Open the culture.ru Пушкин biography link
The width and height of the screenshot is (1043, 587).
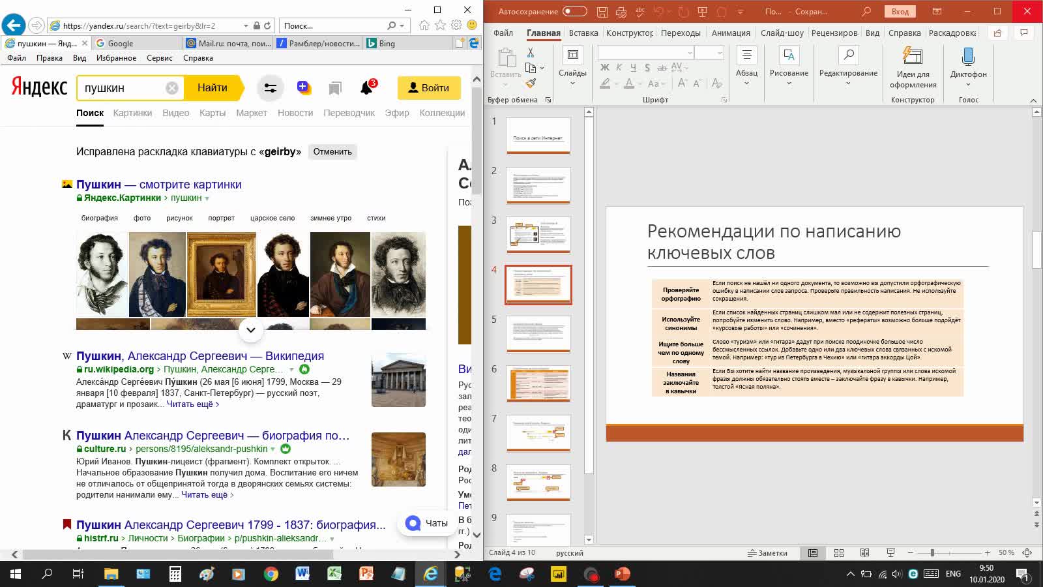213,436
